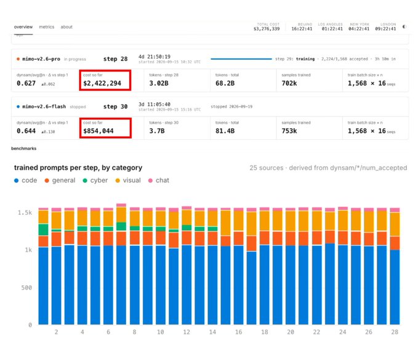Image resolution: width=418 pixels, height=351 pixels.
Task: Click the flash cost $854,044
Action: click(x=98, y=131)
